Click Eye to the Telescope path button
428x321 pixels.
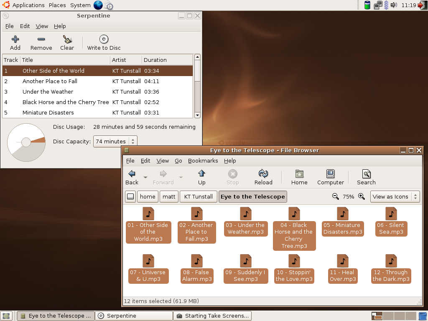coord(253,196)
